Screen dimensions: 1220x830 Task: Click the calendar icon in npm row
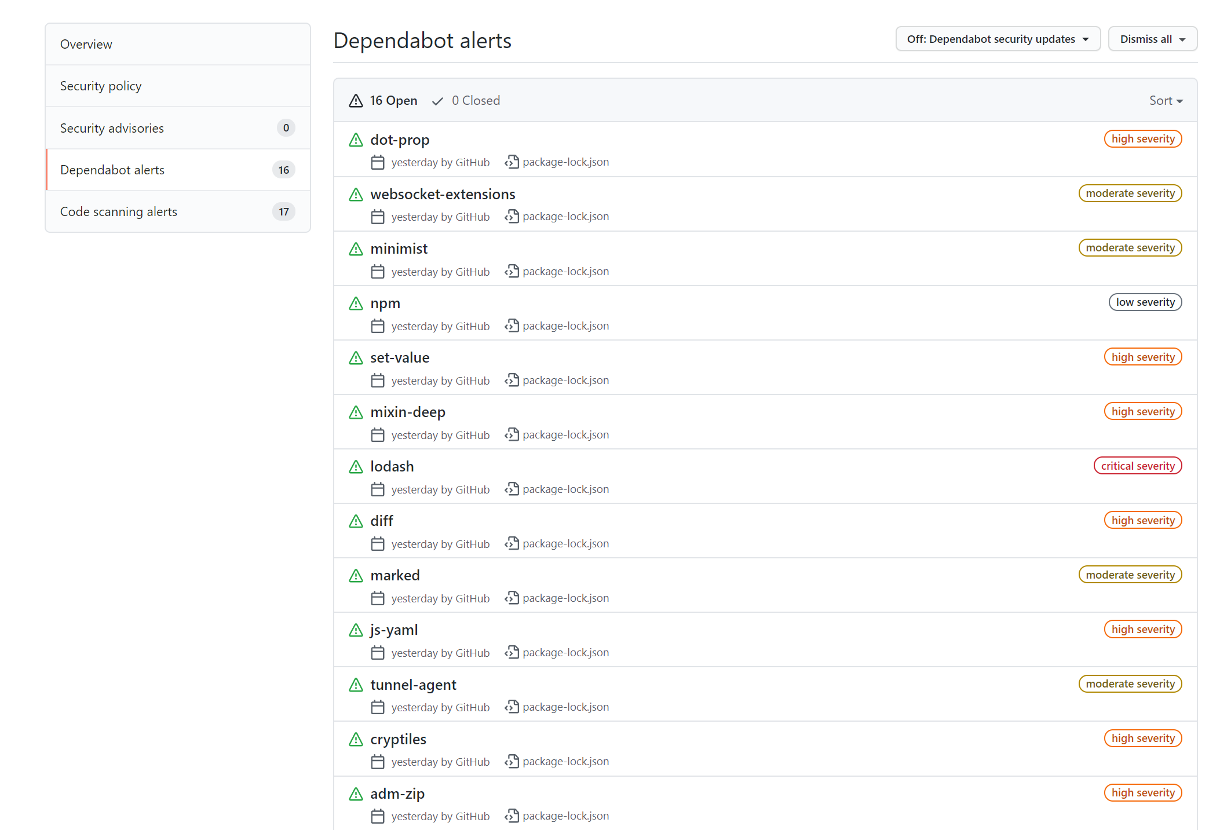(x=378, y=327)
